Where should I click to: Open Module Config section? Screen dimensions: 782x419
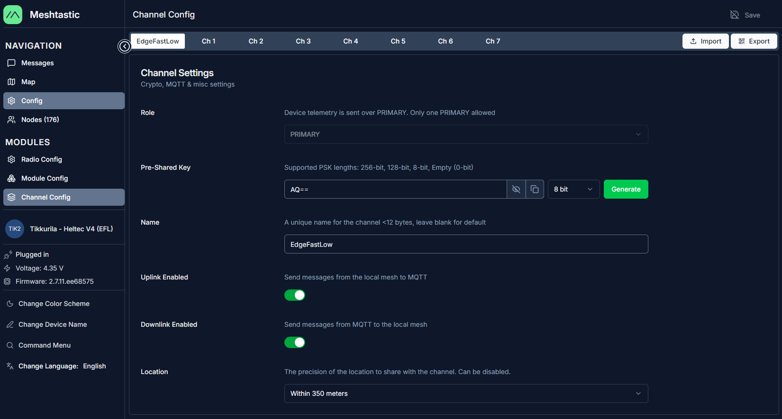pos(45,178)
